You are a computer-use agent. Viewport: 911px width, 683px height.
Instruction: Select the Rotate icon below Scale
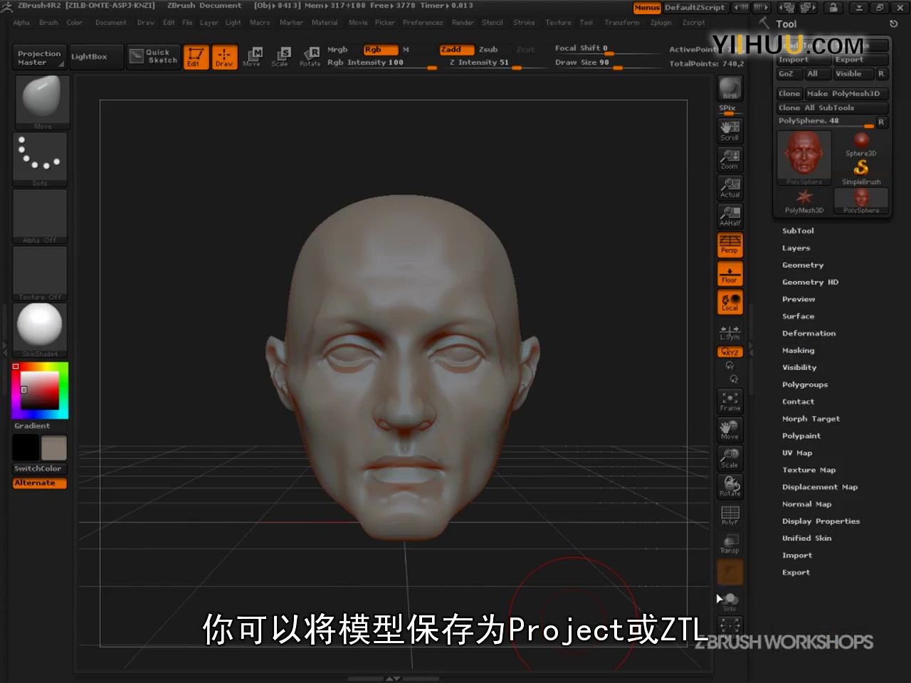point(730,486)
